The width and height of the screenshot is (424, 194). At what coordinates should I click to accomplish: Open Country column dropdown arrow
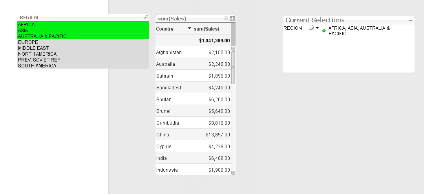(x=189, y=28)
